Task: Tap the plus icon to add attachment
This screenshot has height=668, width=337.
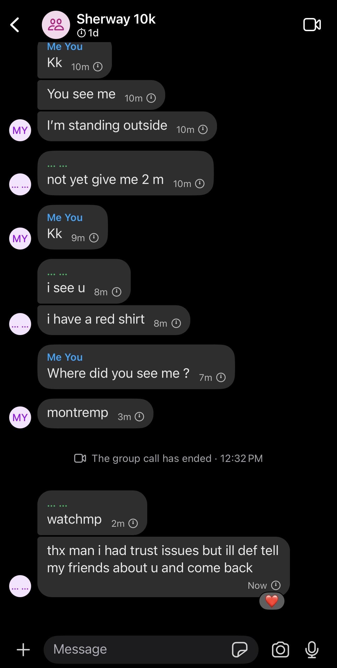Action: coord(23,650)
